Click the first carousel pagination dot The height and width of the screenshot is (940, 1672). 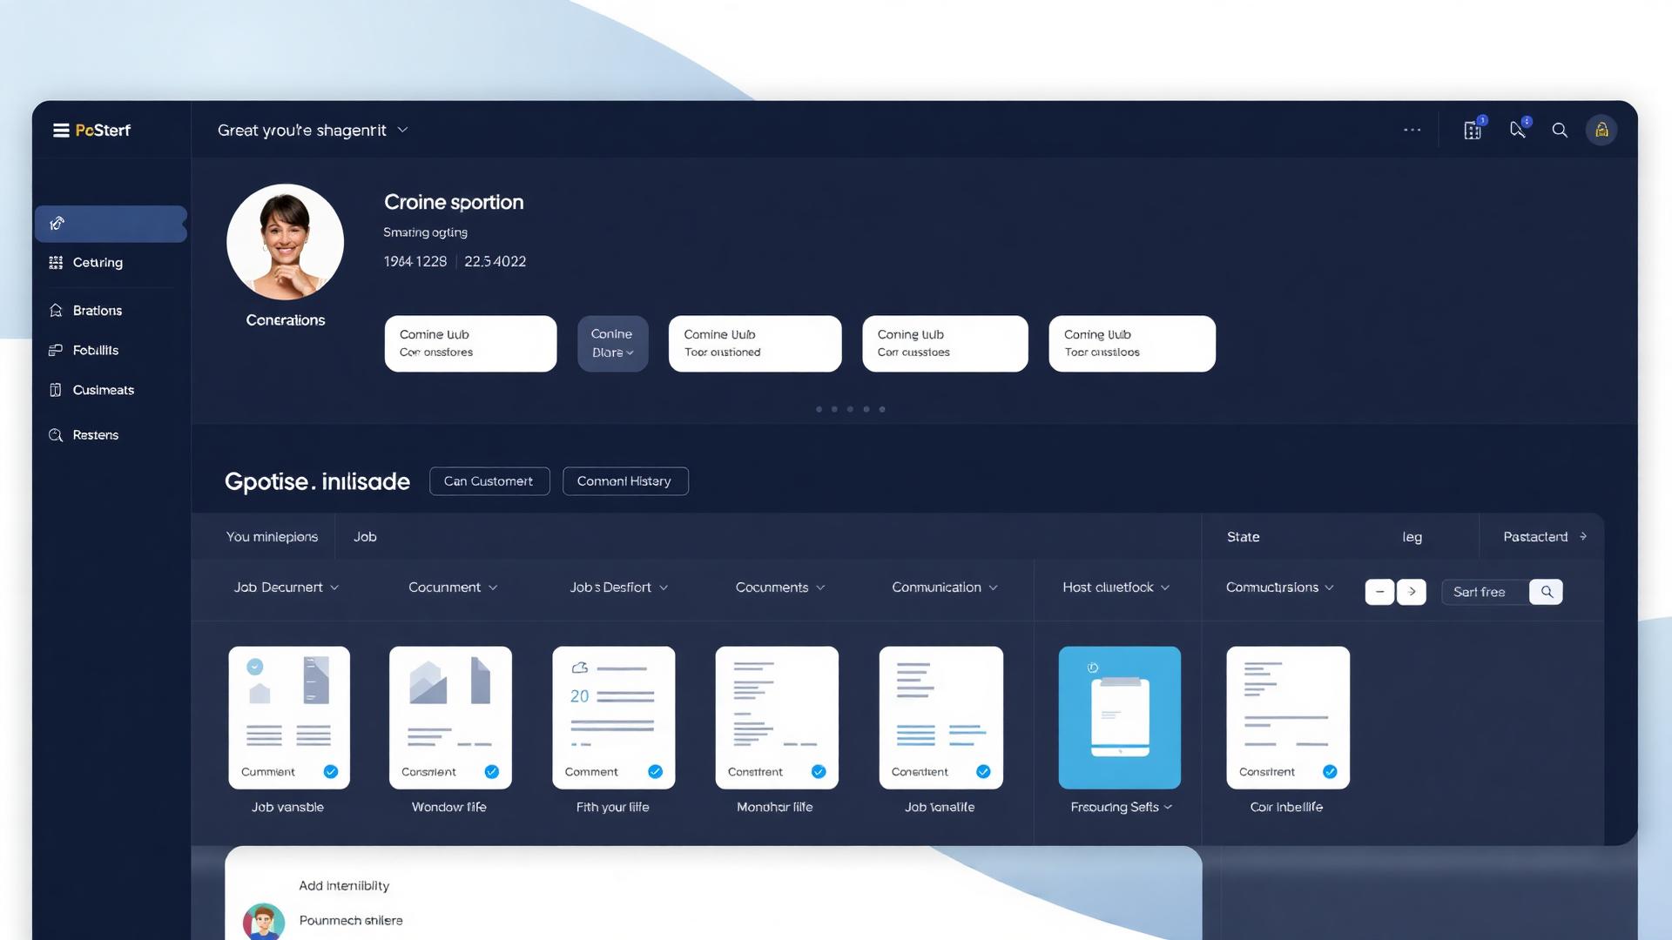pyautogui.click(x=819, y=409)
